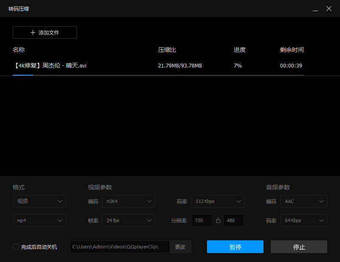The width and height of the screenshot is (340, 262).
Task: Select the output path field showing QQplayerClip
Action: point(119,247)
